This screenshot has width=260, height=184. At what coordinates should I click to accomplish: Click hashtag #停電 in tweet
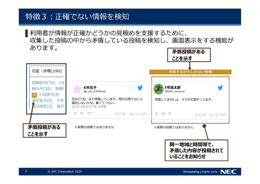[x=102, y=107]
